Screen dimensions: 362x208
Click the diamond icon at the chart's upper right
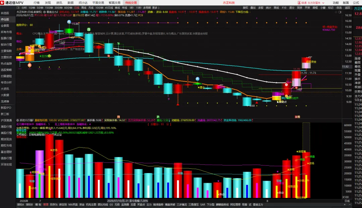coord(336,12)
